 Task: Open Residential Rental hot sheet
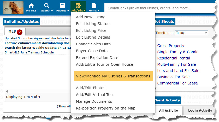pos(174,58)
